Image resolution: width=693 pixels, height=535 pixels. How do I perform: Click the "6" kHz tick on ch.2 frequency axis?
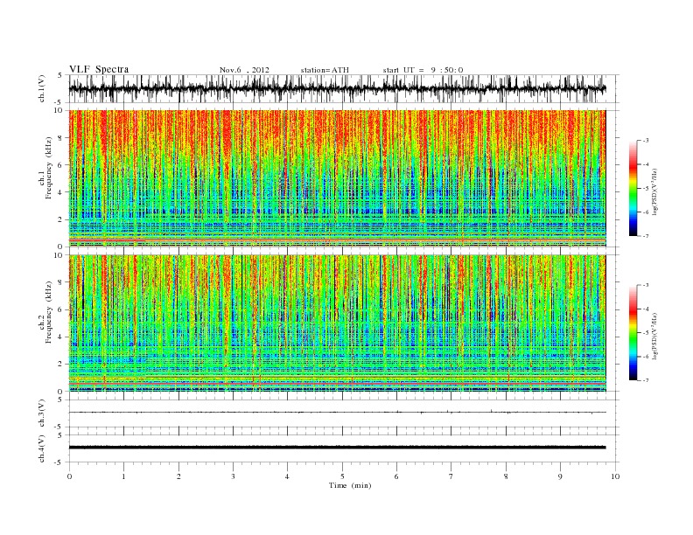tap(60, 309)
